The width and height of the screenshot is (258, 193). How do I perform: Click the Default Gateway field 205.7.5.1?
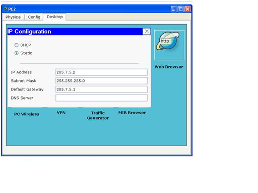101,89
